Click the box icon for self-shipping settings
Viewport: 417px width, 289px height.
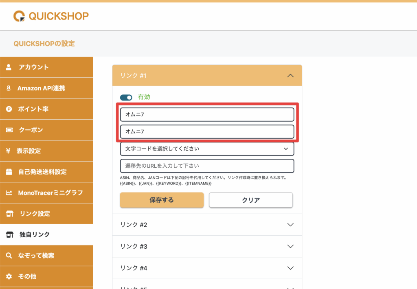(9, 172)
